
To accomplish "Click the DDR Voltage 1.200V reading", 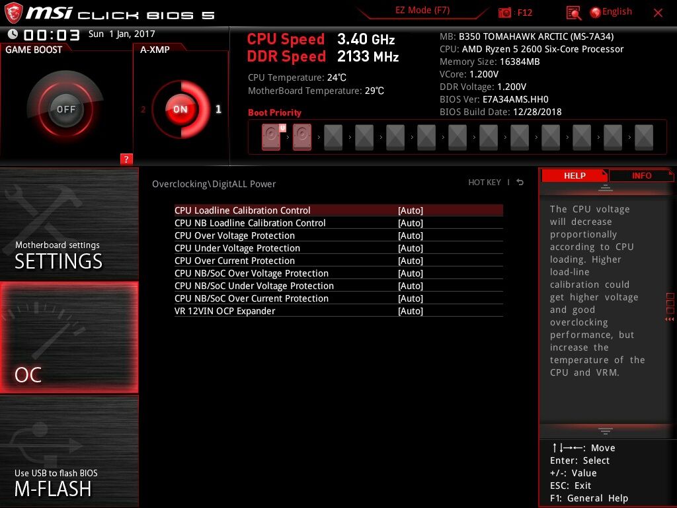I will [483, 87].
